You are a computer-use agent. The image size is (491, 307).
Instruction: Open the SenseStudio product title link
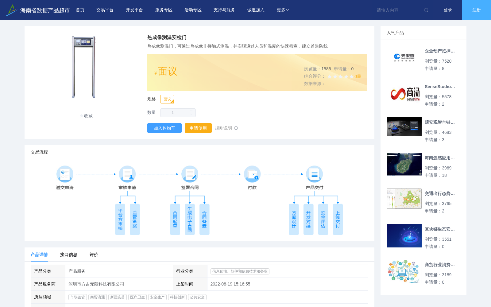pyautogui.click(x=440, y=87)
